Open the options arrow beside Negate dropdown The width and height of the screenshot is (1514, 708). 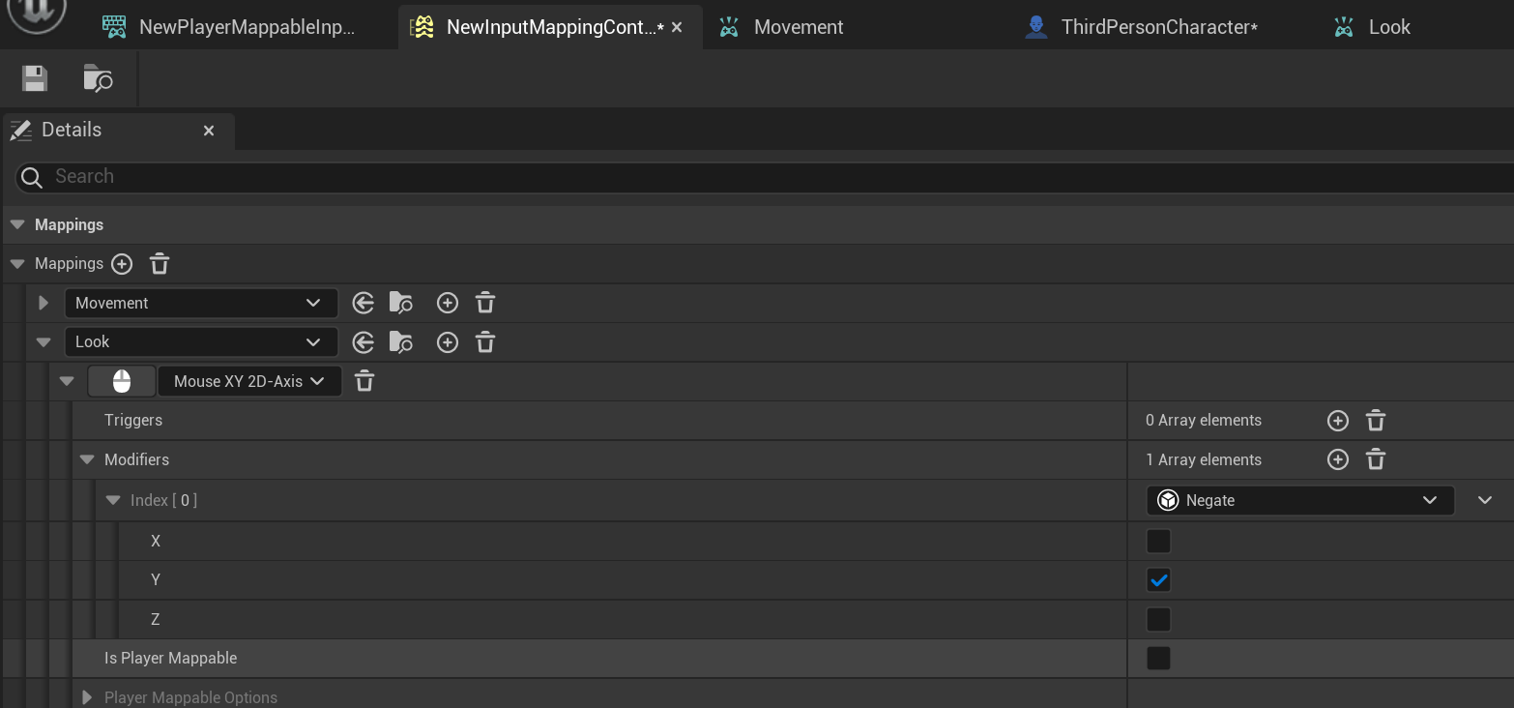coord(1485,500)
